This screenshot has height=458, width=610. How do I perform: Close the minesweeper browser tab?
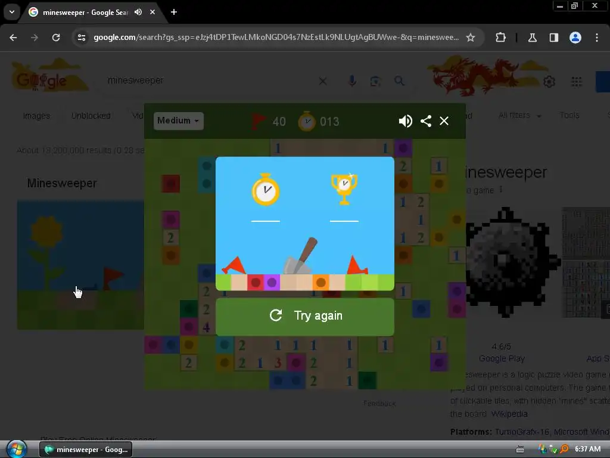click(x=152, y=12)
